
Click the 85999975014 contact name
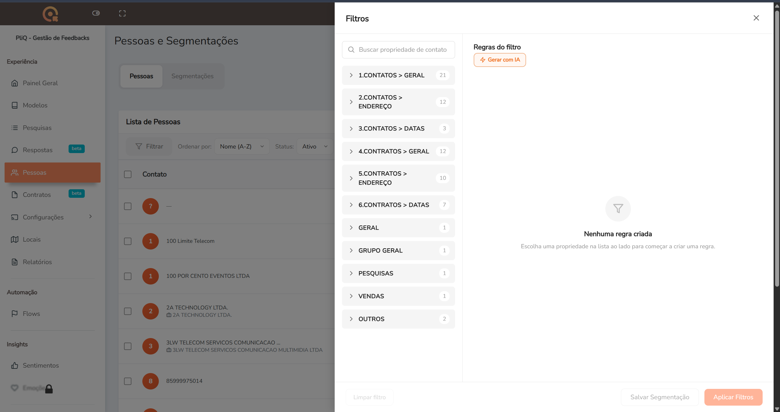[x=184, y=381]
